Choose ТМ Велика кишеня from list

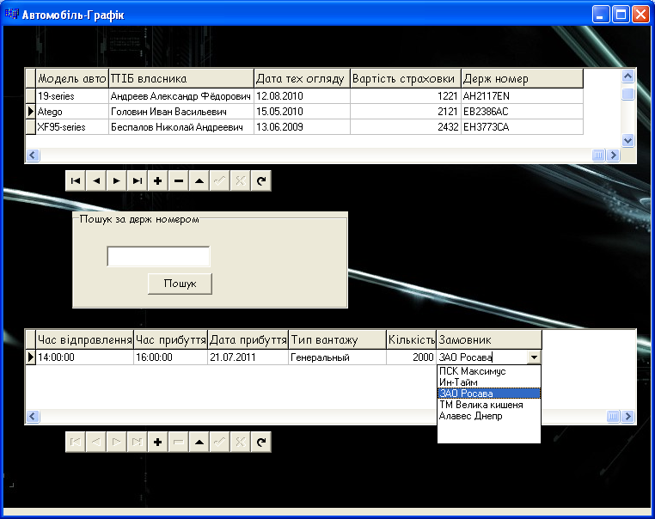(481, 405)
